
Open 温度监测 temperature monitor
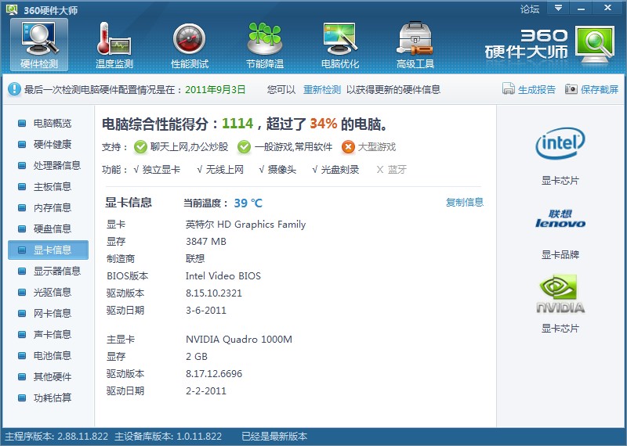tap(114, 45)
